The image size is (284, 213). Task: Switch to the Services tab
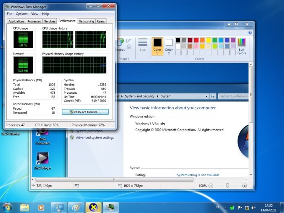(50, 21)
